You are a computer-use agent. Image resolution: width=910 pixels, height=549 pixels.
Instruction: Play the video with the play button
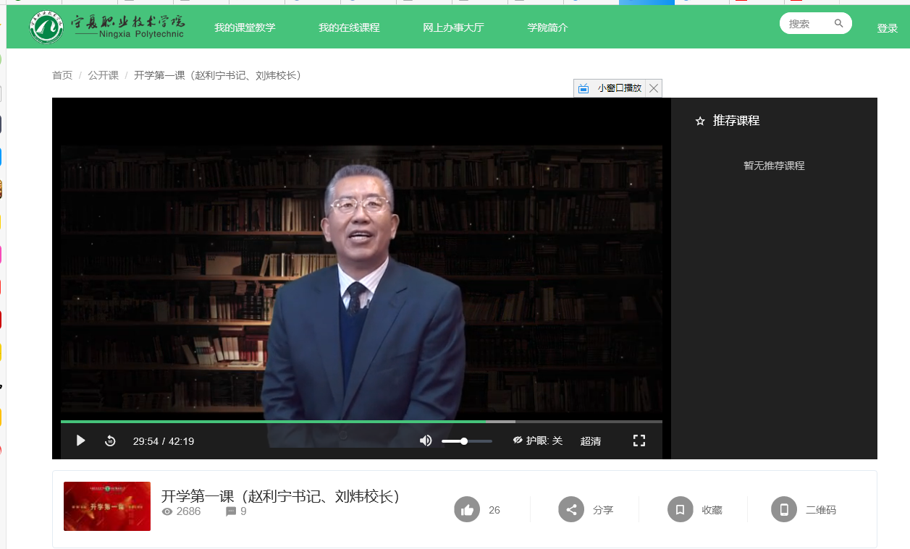[x=80, y=441]
